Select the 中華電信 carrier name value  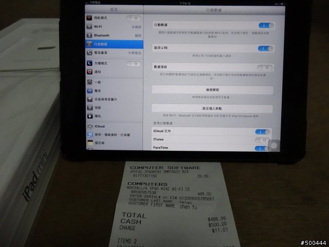[x=135, y=53]
